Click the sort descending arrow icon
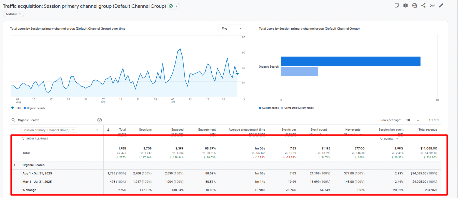Screen dimensions: 458x198 click(108, 130)
